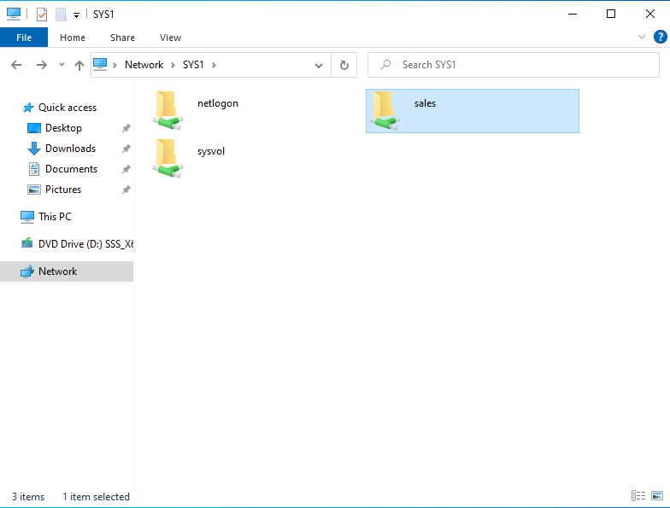Open the address bar history dropdown
The height and width of the screenshot is (508, 670).
pyautogui.click(x=319, y=65)
